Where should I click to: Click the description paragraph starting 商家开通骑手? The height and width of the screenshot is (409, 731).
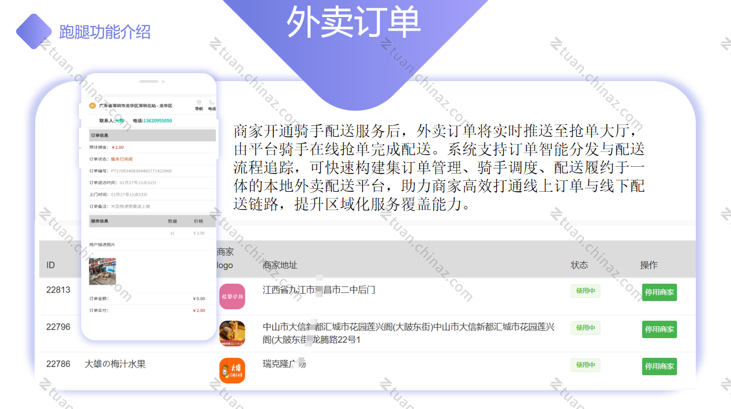coord(439,168)
